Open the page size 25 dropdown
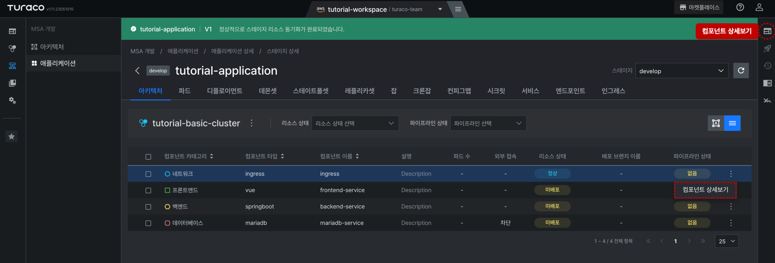Image resolution: width=775 pixels, height=263 pixels. coord(727,241)
